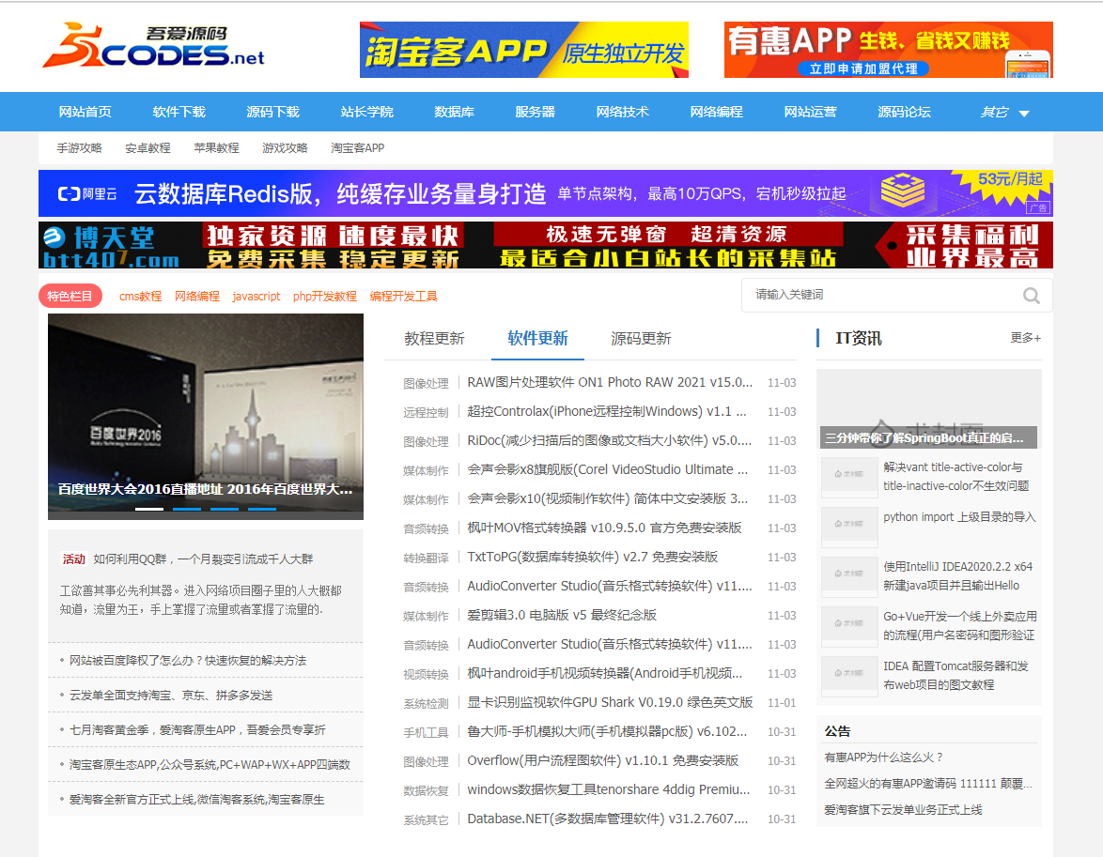Click the search magnifier icon

(x=1031, y=296)
